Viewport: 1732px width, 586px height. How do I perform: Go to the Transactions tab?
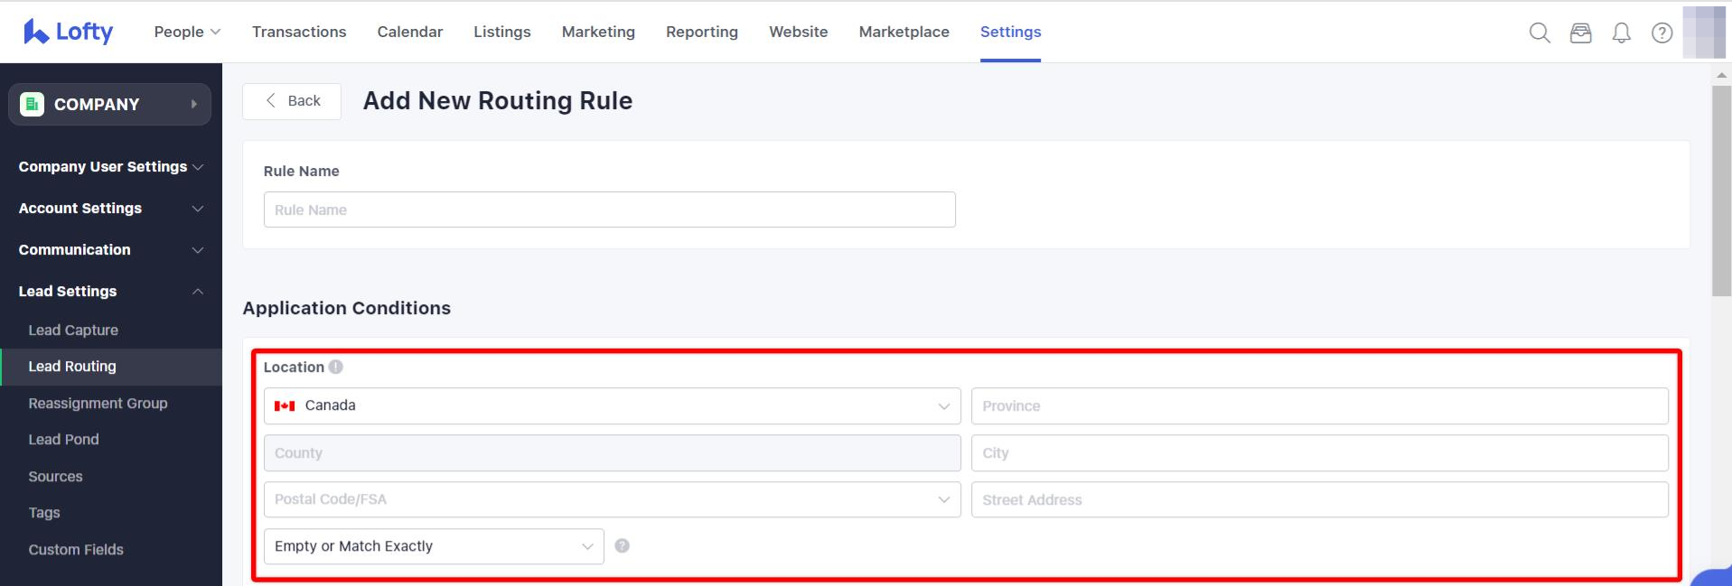tap(299, 32)
